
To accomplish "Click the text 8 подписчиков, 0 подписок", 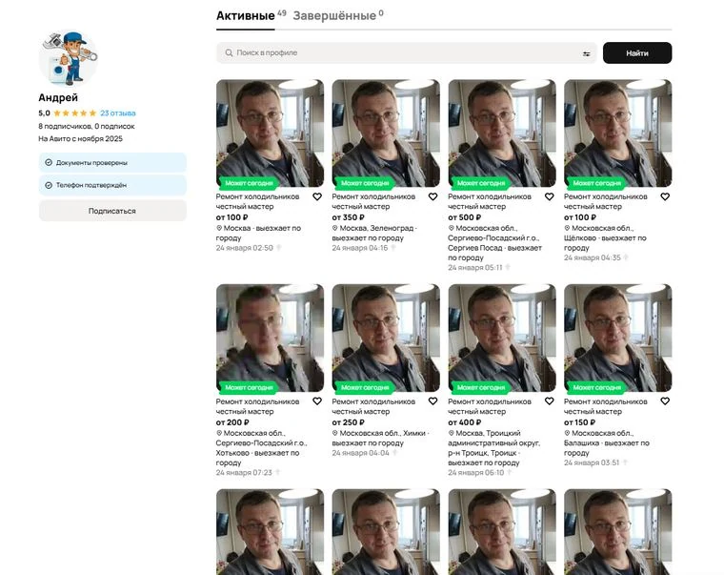I will (87, 126).
